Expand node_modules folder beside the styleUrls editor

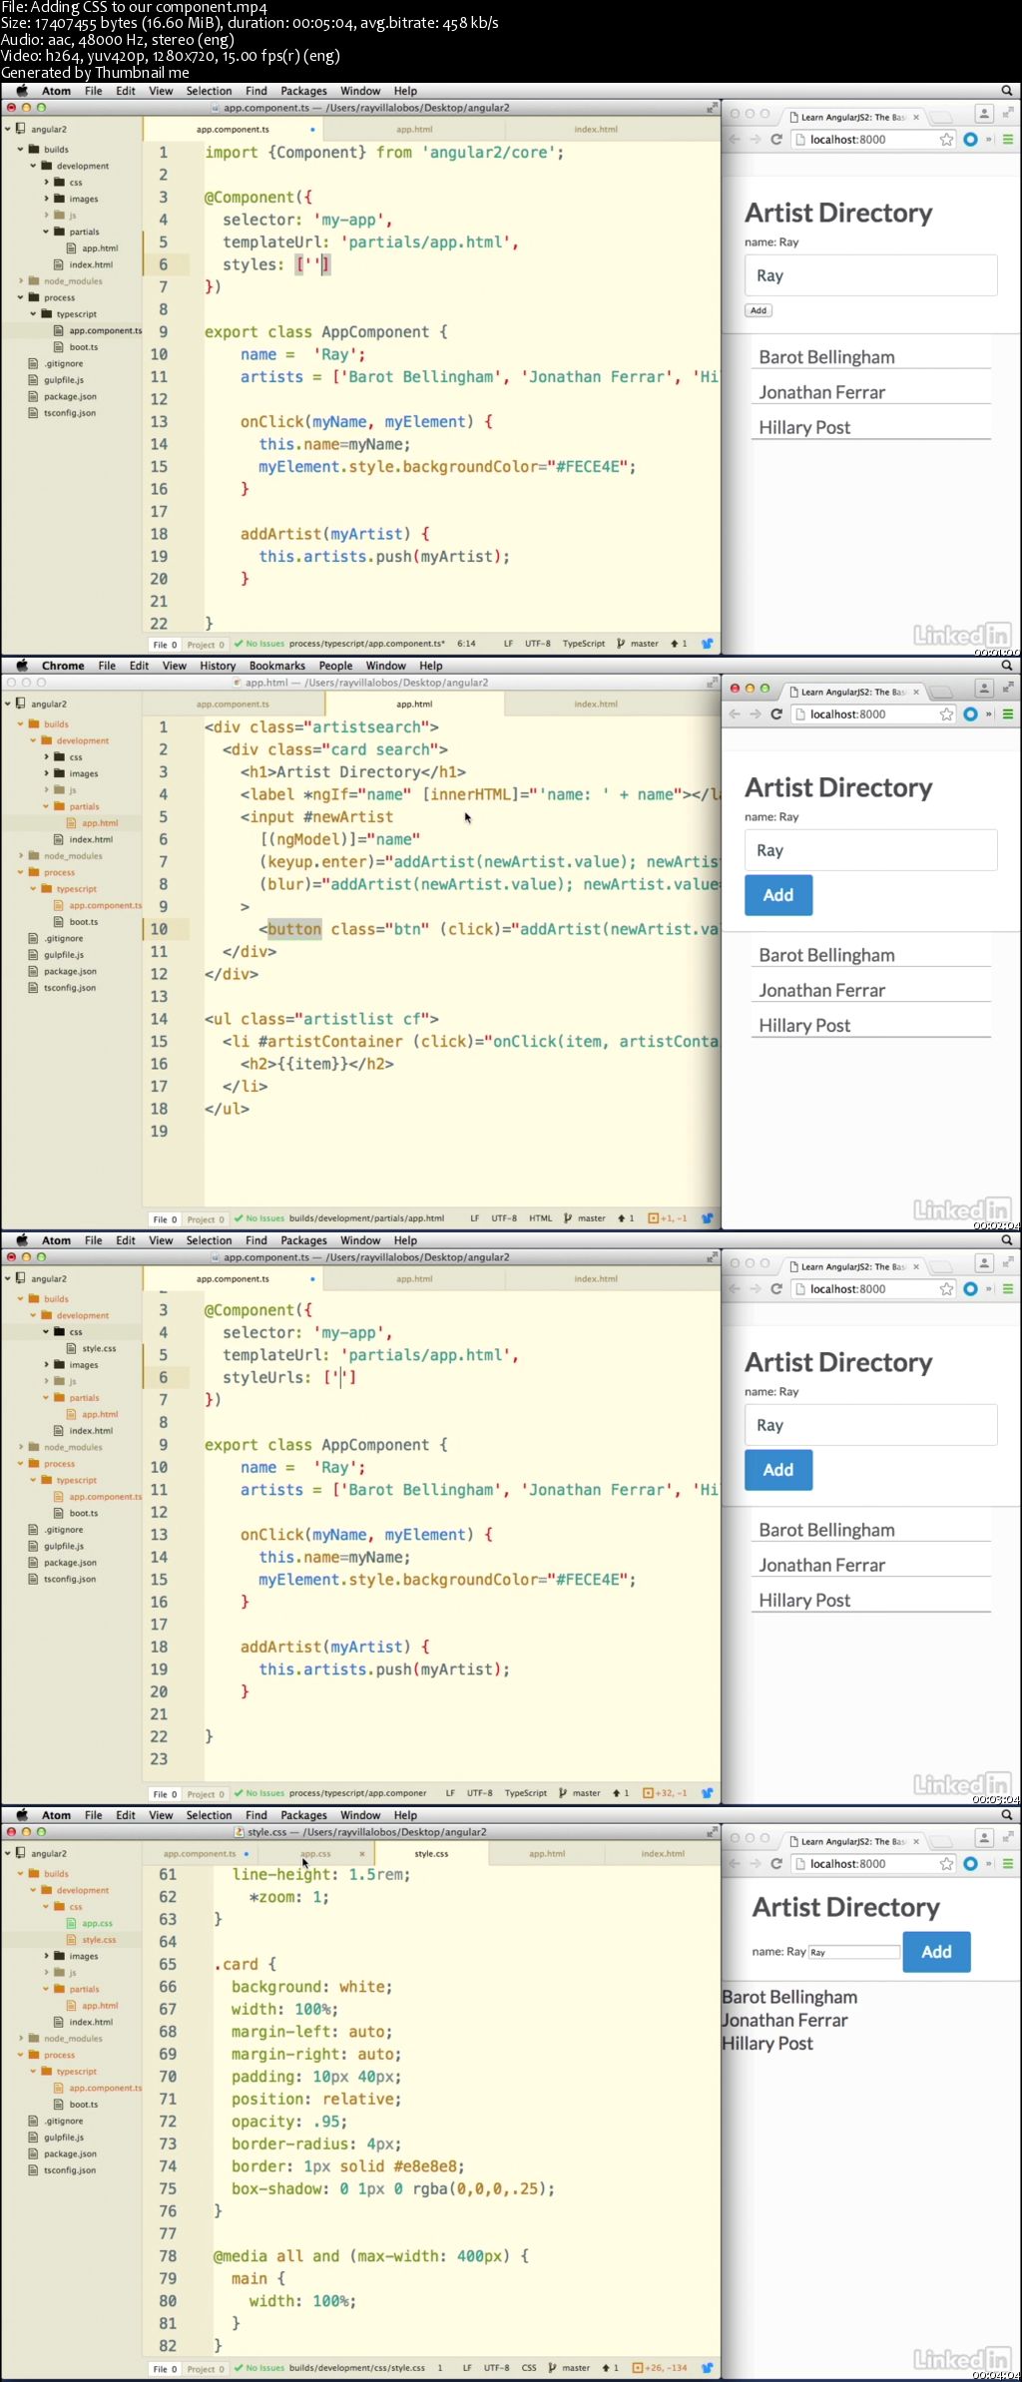pos(20,1447)
